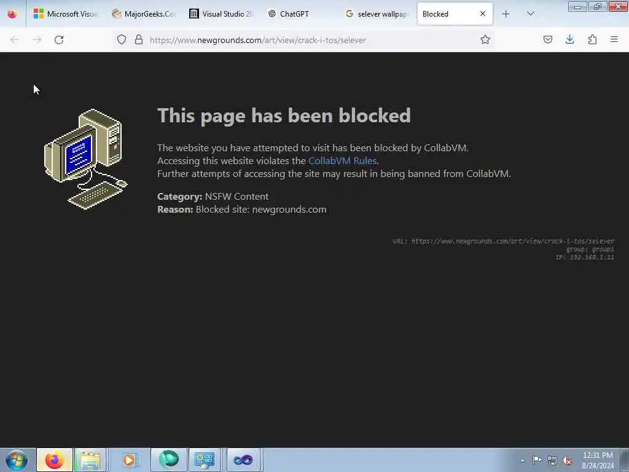Open the Control Panel taskbar icon
Screen dimensions: 629x472
(x=205, y=460)
